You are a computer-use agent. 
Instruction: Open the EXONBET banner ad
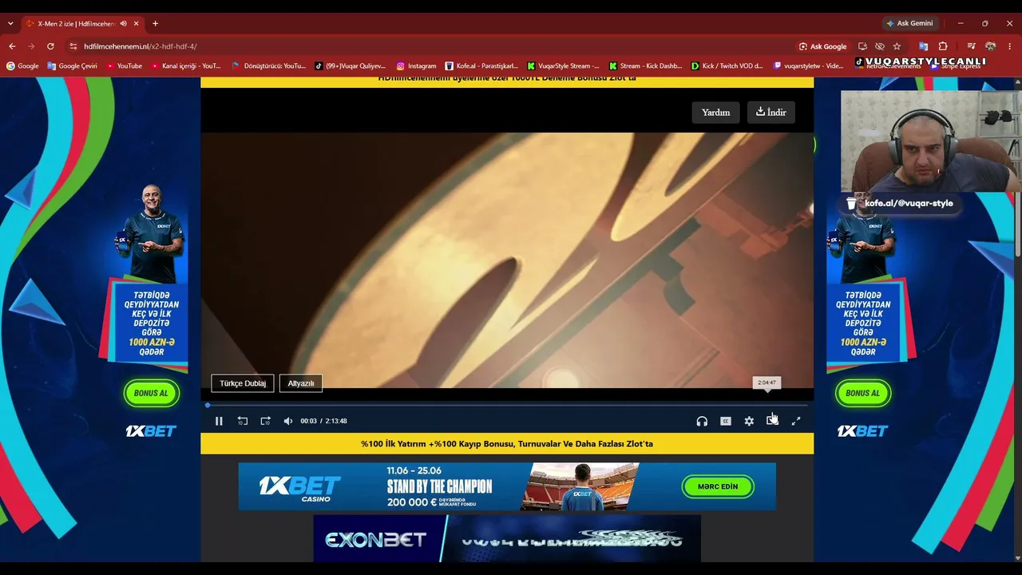click(507, 538)
